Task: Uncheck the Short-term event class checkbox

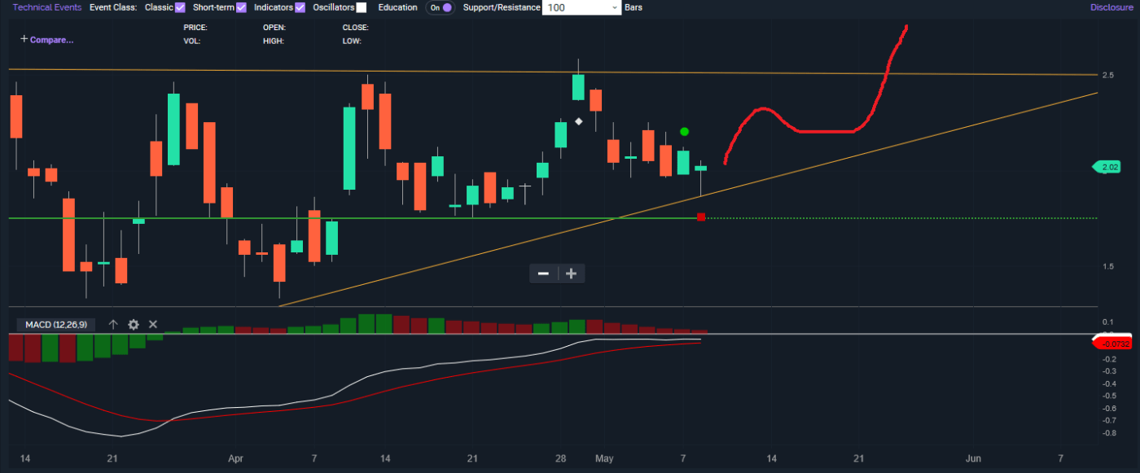Action: click(x=241, y=7)
